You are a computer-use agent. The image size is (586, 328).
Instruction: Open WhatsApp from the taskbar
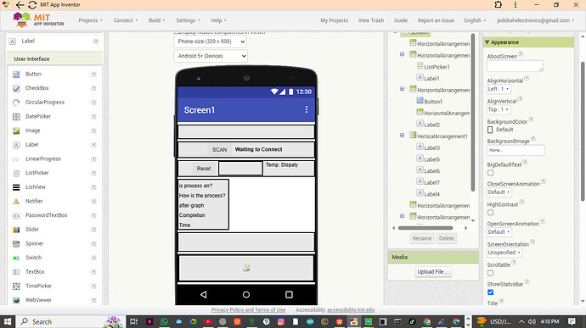click(164, 321)
